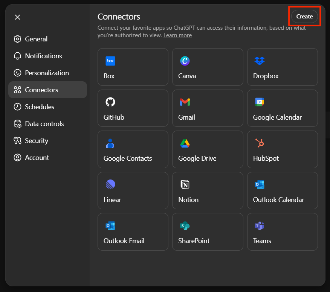
Task: Choose the Gmail envelope icon
Action: tap(185, 102)
